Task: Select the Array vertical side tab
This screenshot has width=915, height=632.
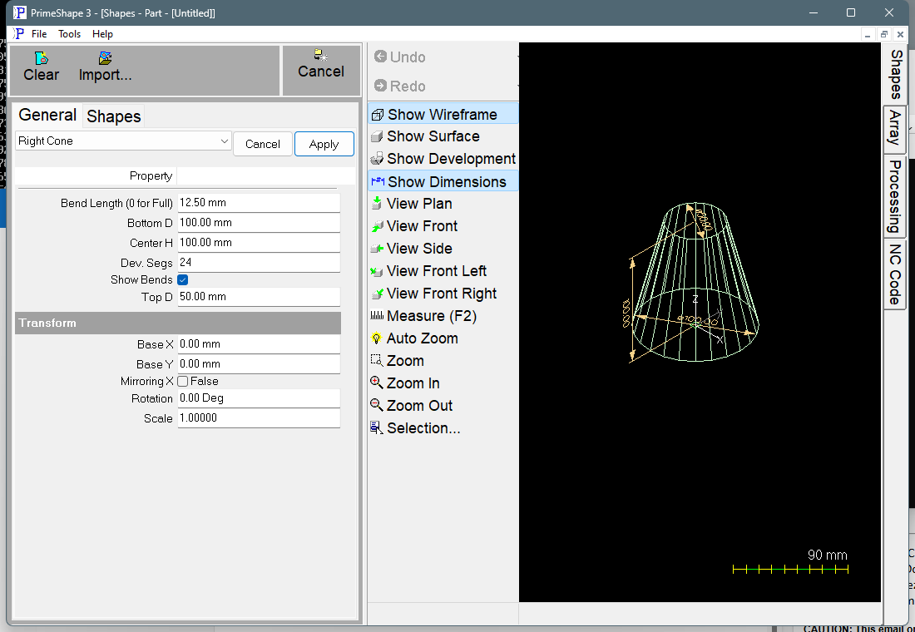Action: pos(895,129)
